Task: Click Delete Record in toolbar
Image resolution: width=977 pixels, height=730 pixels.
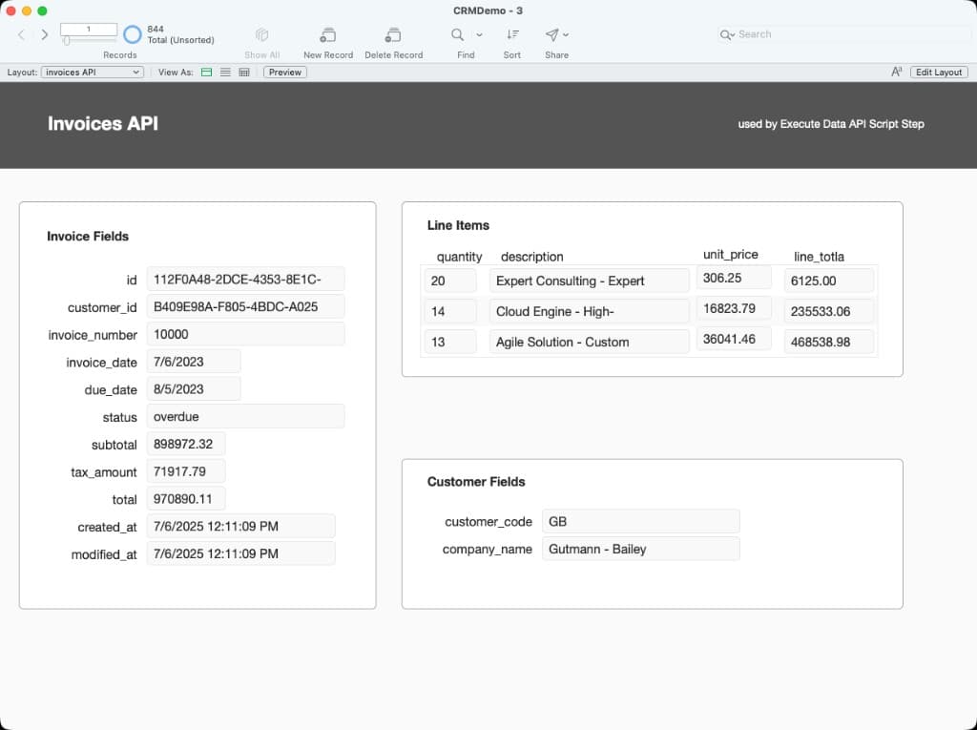Action: pos(392,34)
